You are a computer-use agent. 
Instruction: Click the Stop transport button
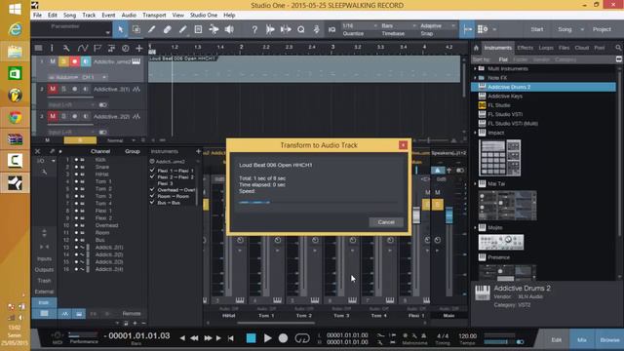point(252,338)
